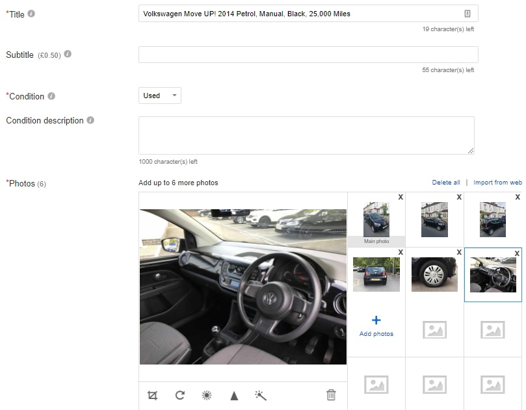Screen dimensions: 526x410
Task: Select the interior dashboard thumbnail
Action: [493, 275]
